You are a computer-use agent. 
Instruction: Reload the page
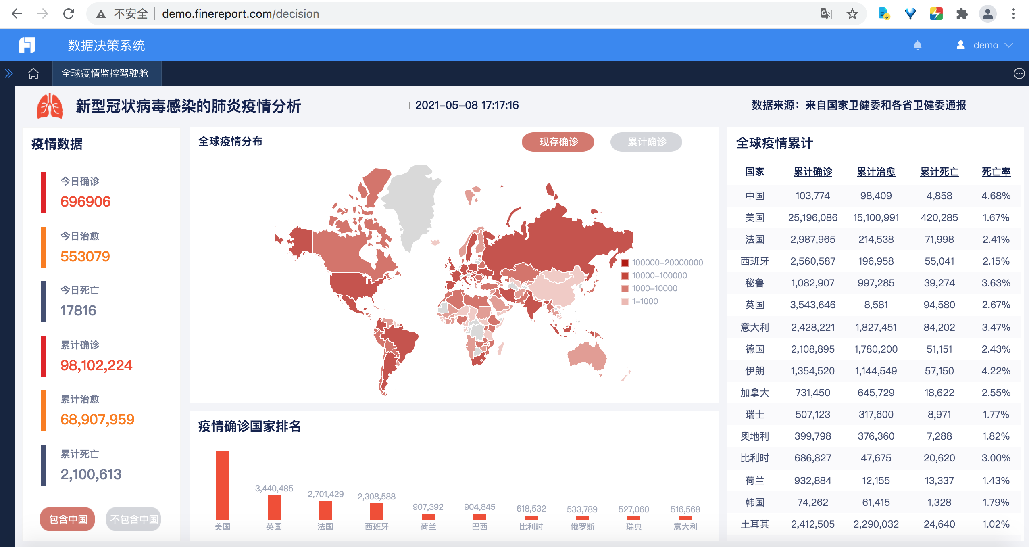coord(69,14)
